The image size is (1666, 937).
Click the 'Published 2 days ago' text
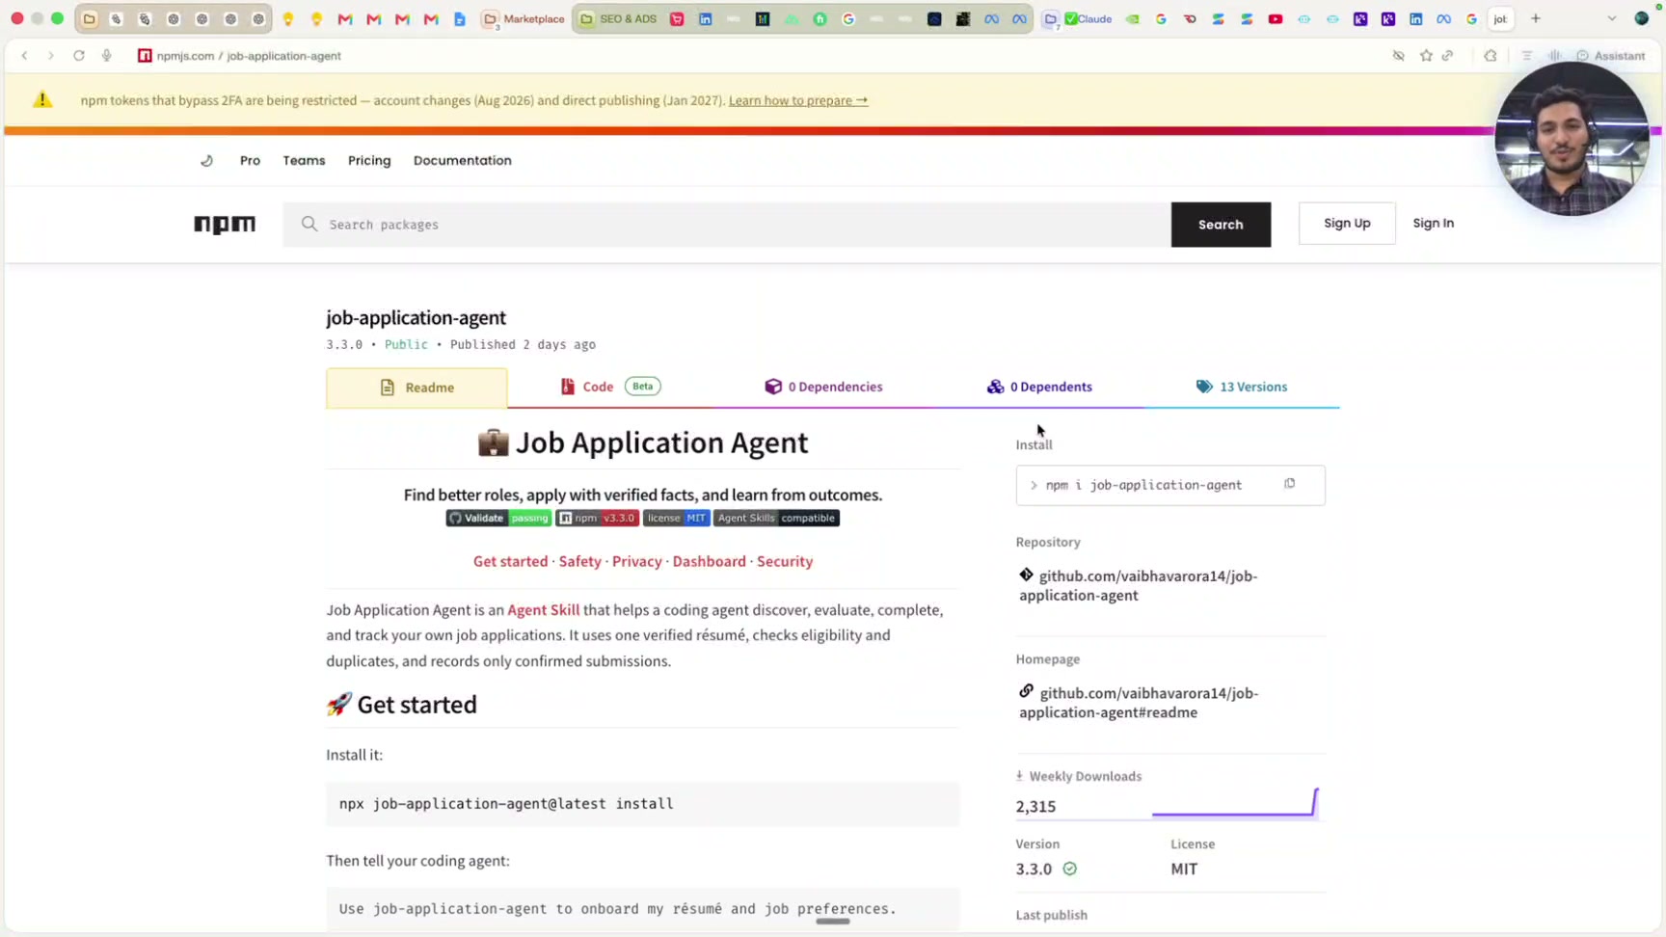coord(523,344)
